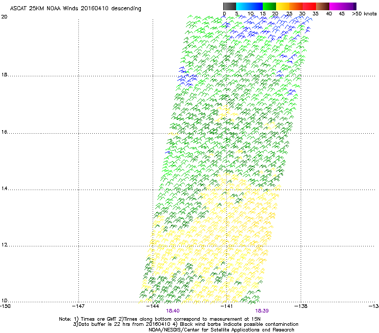The width and height of the screenshot is (379, 333).
Task: Select the yellow 20-25 knots color swatch
Action: click(283, 6)
